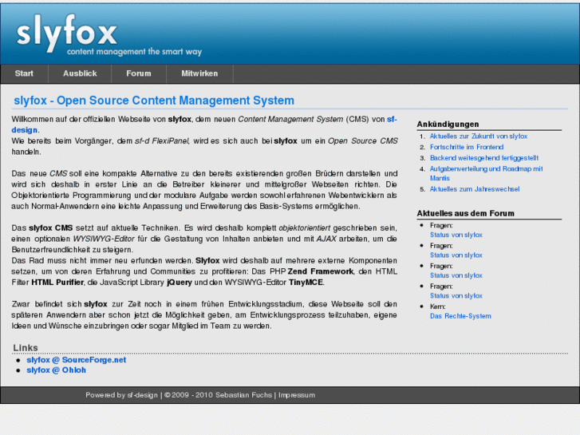The height and width of the screenshot is (435, 580).
Task: Click the tagline 'content management the smart way'
Action: [134, 51]
